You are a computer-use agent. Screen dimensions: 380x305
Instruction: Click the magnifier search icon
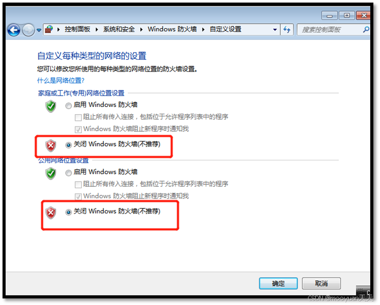[x=366, y=30]
